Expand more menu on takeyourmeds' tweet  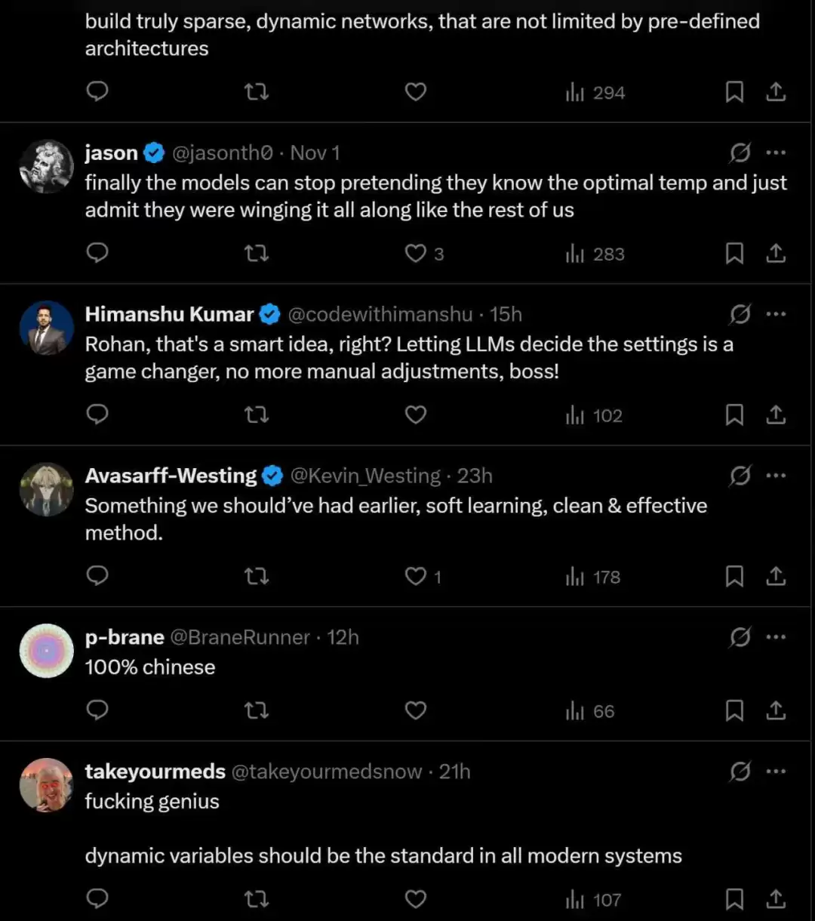(776, 772)
